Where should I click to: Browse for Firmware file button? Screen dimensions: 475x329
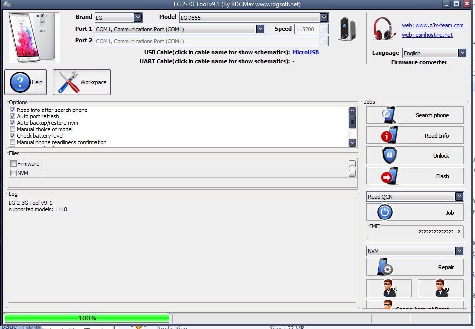352,164
